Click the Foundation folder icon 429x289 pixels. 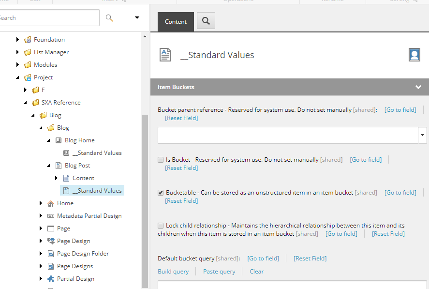pyautogui.click(x=28, y=40)
